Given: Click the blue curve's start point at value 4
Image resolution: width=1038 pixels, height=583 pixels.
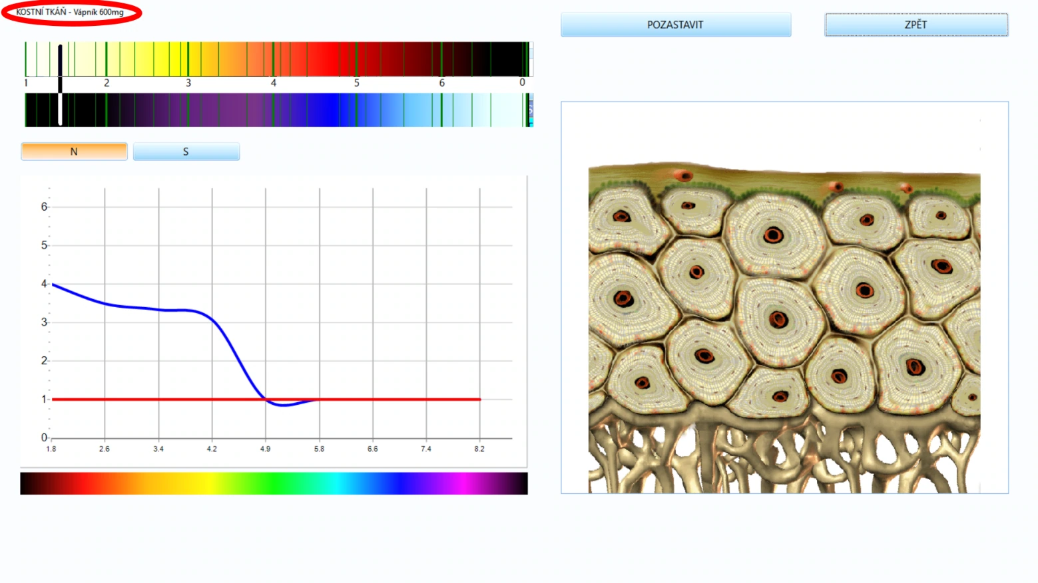Looking at the screenshot, I should [53, 285].
